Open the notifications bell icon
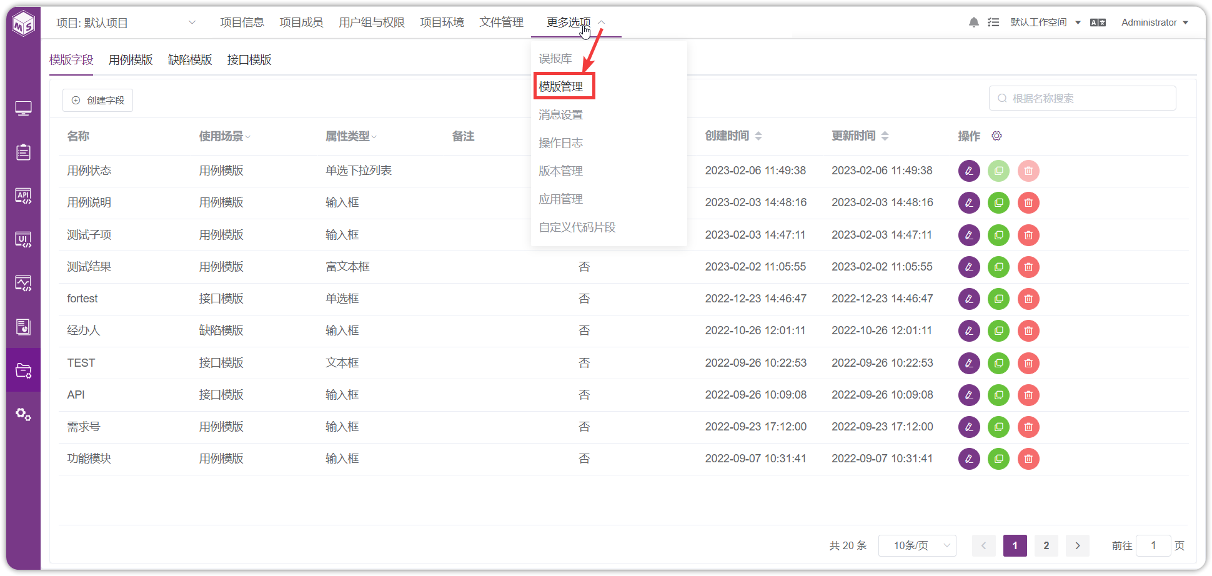The height and width of the screenshot is (576, 1212). [973, 22]
